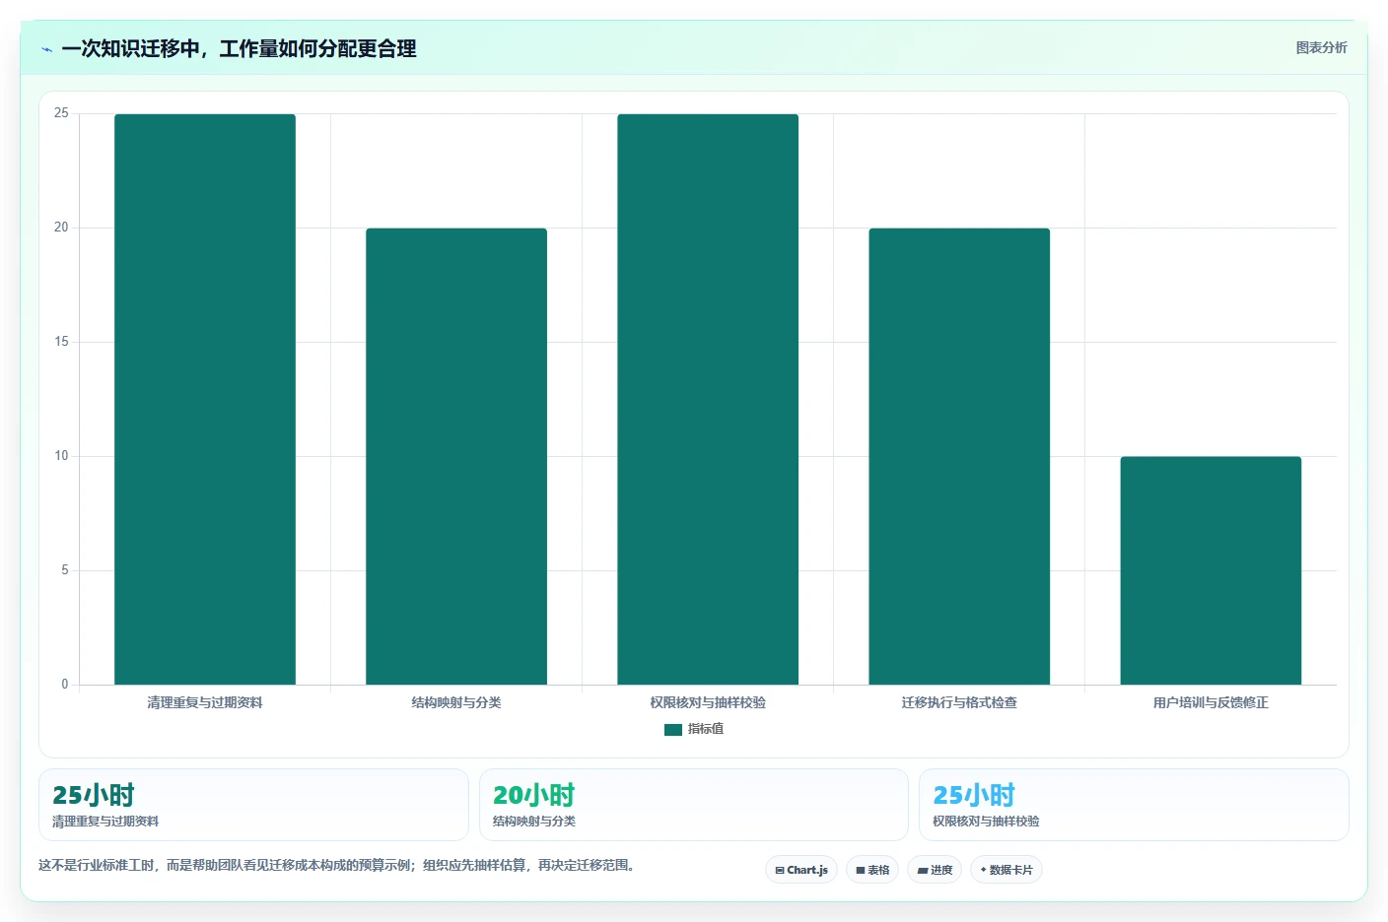The width and height of the screenshot is (1388, 922).
Task: Click the 迁移执行与格式检查 bar
Action: click(959, 456)
